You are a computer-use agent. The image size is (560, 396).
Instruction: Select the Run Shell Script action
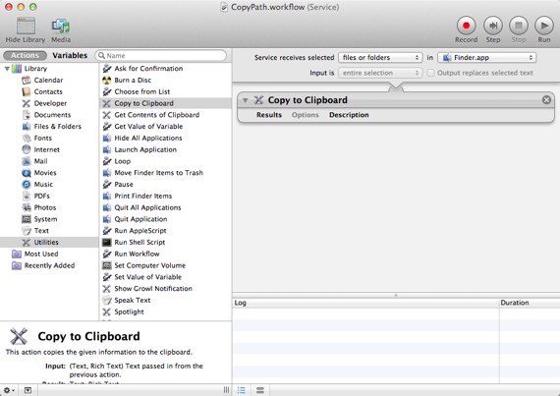coord(140,243)
